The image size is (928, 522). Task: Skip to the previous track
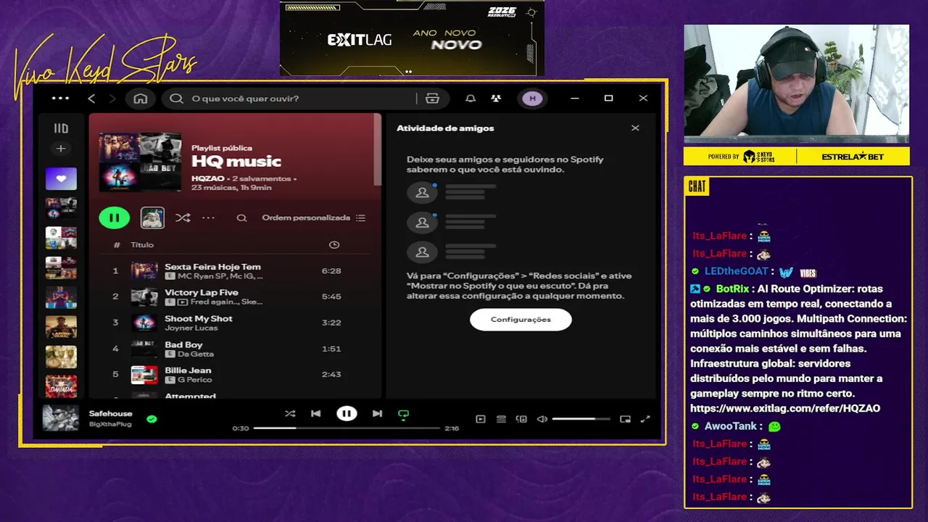click(315, 414)
